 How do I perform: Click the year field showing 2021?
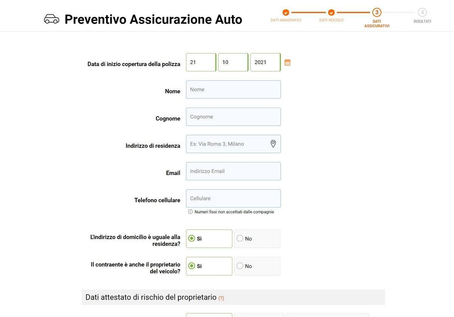coord(265,62)
